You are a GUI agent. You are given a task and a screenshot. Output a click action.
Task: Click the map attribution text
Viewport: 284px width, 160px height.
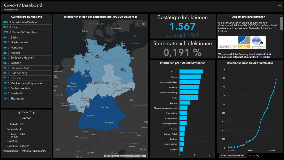(124, 156)
